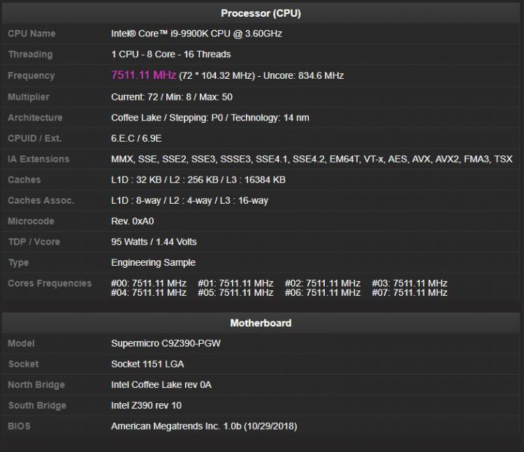Click the BIOS American Megatrends value
Screen dimensions: 524x452
[x=204, y=426]
